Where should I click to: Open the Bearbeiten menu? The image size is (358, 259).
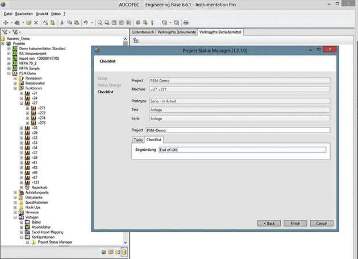point(24,14)
